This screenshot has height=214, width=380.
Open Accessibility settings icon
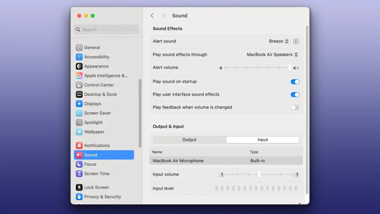coord(79,57)
